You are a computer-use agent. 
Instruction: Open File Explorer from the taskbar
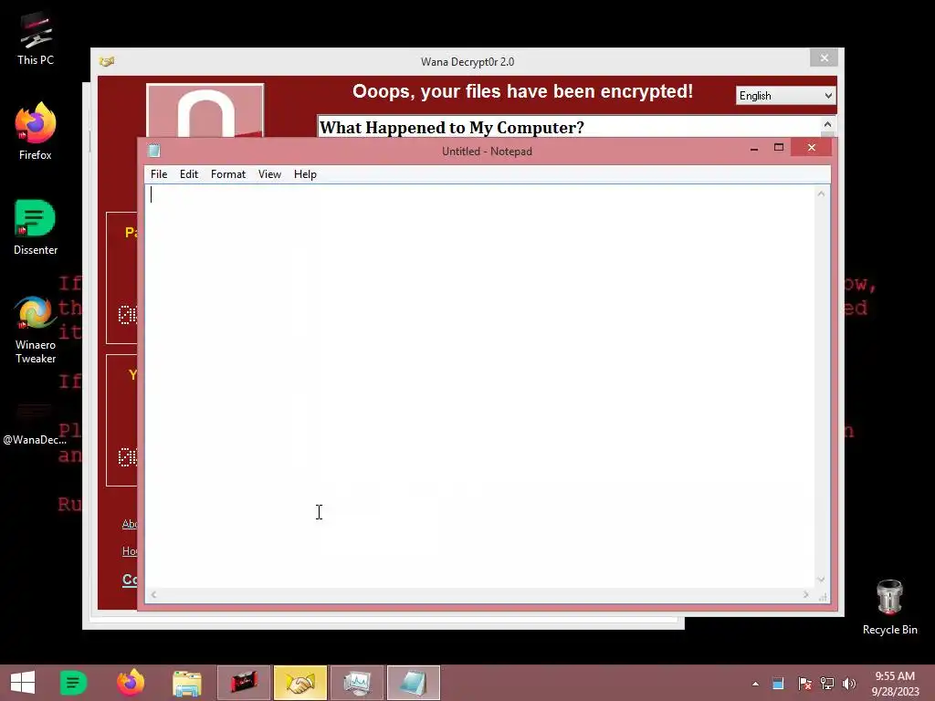coord(186,683)
